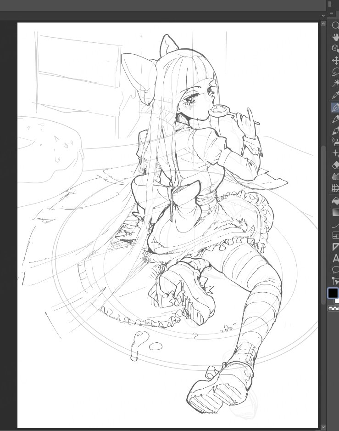Screen dimensions: 339x431
Task: Select the Correct line tool
Action: [x=335, y=281]
